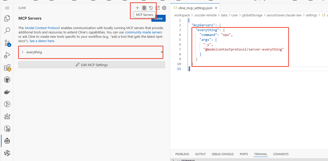Open the Extensions view
This screenshot has height=161, width=328.
tap(7, 68)
